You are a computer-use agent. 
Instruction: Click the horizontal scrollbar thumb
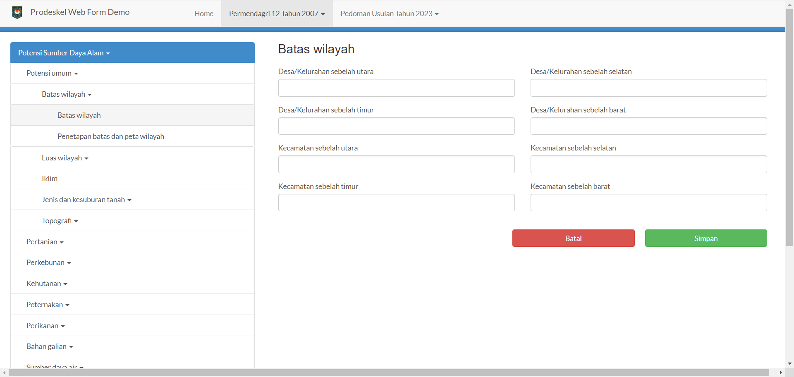point(389,373)
